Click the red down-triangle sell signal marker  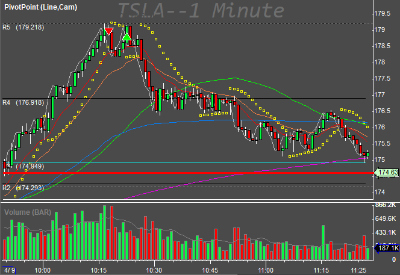[108, 32]
